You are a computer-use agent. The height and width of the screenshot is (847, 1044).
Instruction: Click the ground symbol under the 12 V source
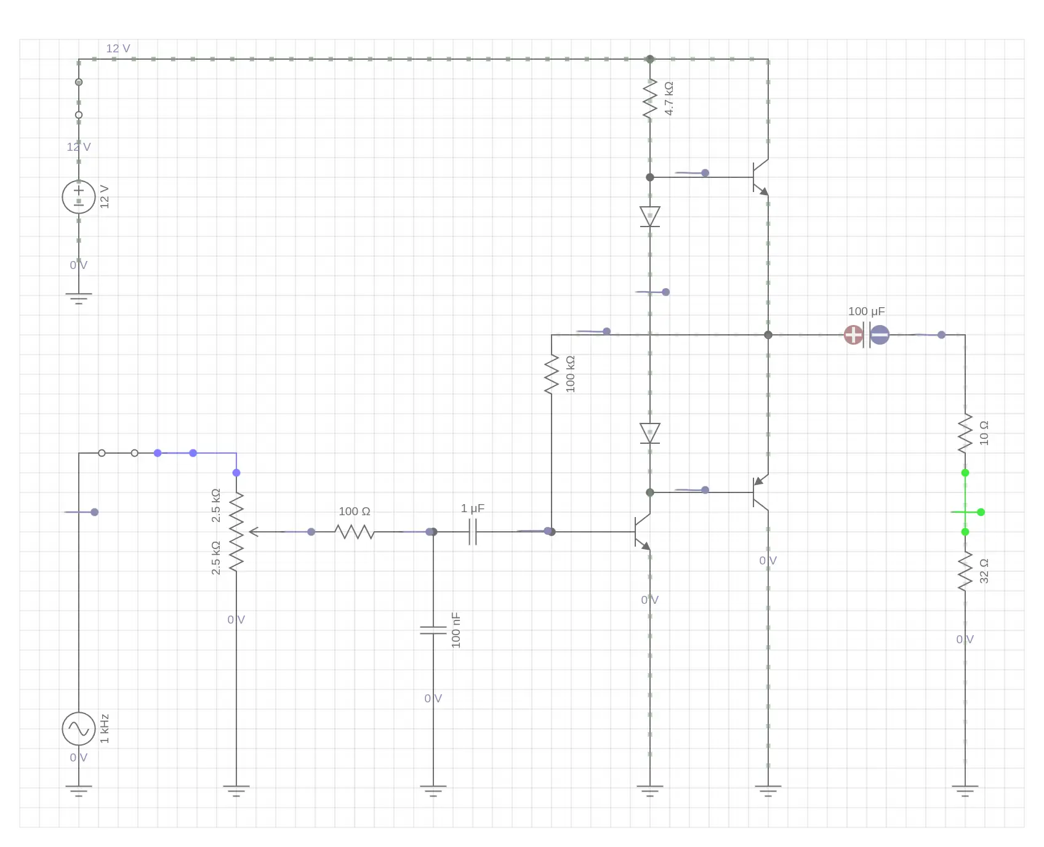click(79, 299)
